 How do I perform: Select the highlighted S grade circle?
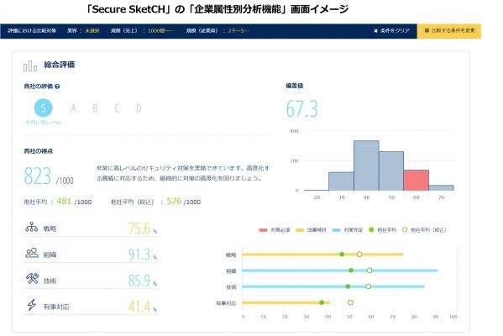coord(44,108)
